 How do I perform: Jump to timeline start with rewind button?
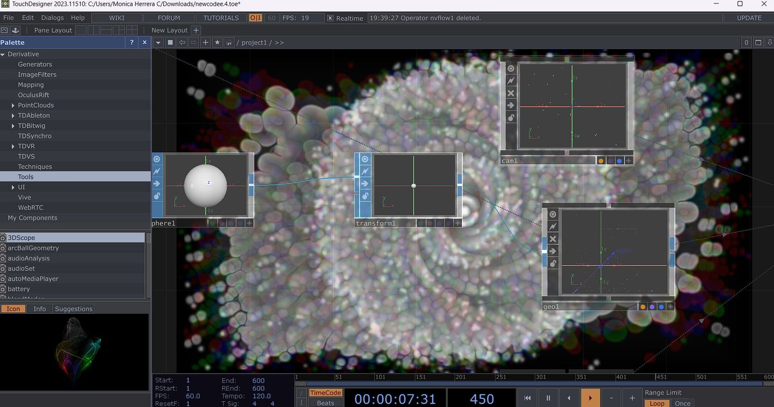click(527, 398)
